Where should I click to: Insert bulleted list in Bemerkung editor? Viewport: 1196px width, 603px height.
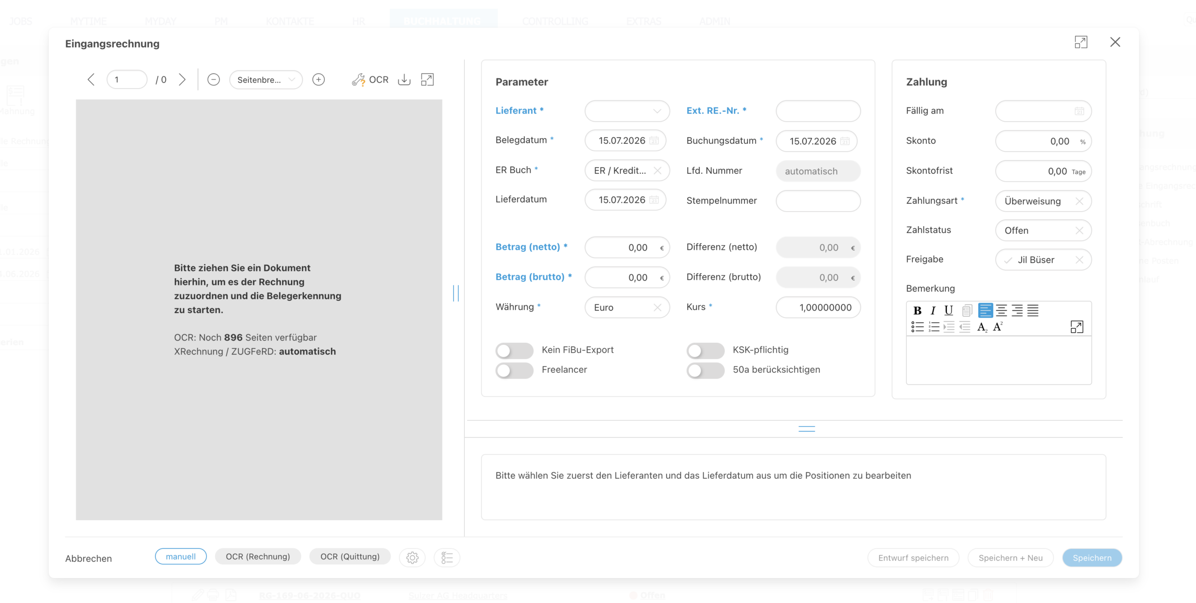coord(918,327)
